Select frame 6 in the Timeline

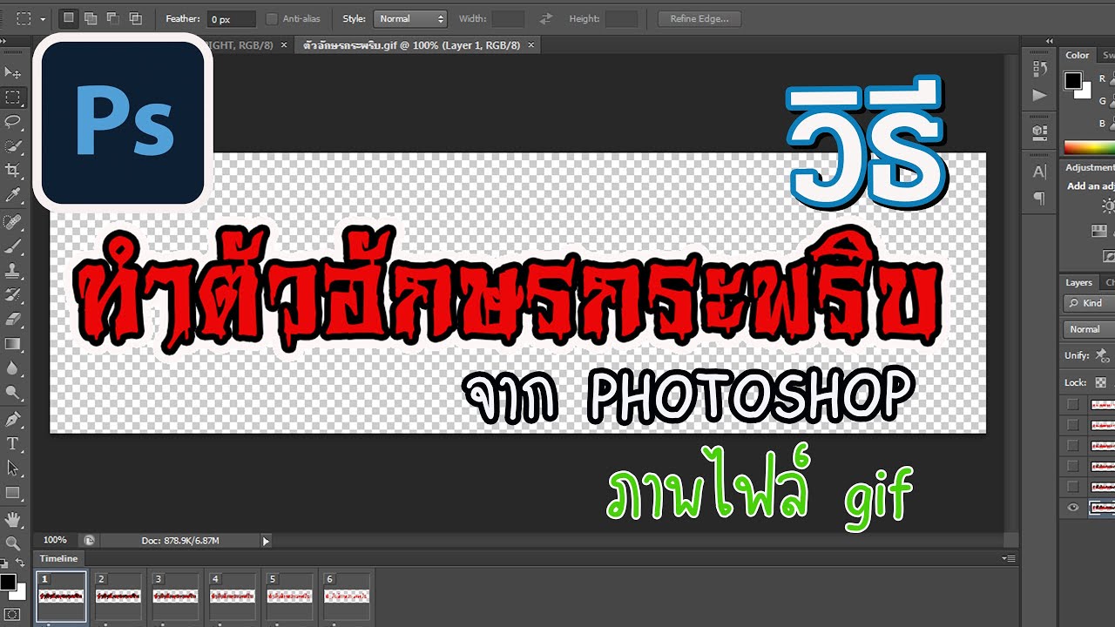coord(347,597)
